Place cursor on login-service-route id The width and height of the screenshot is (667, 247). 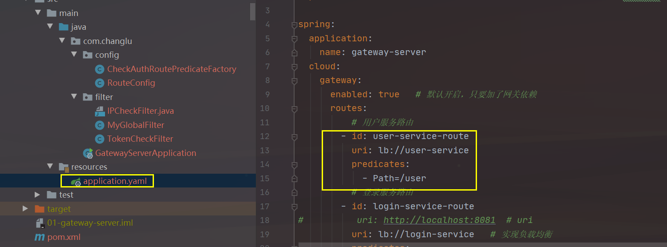pyautogui.click(x=423, y=206)
